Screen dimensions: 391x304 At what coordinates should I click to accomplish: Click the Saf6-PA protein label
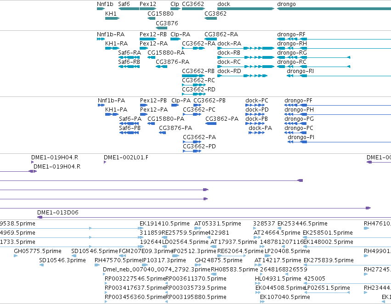coord(130,119)
